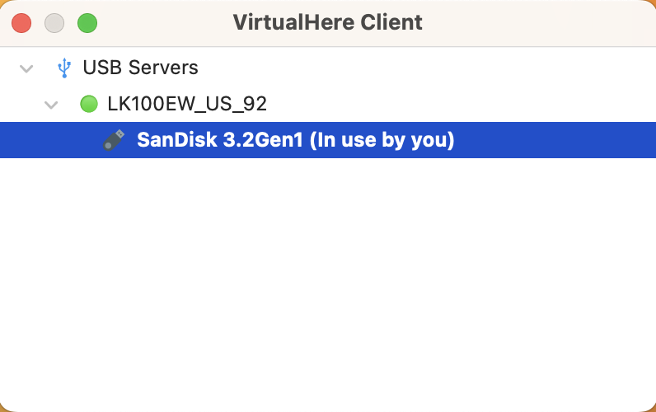Screen dimensions: 656x412
Task: Click the SanDisk flash drive icon
Action: point(114,140)
